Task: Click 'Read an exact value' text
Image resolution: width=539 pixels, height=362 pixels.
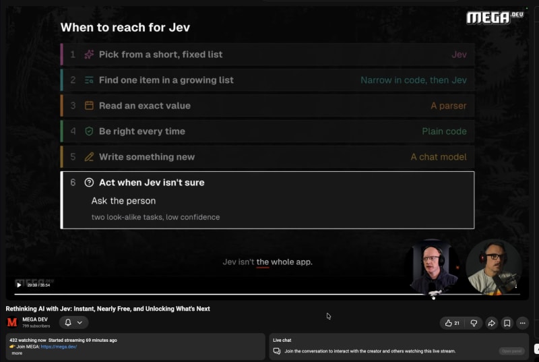Action: point(145,106)
